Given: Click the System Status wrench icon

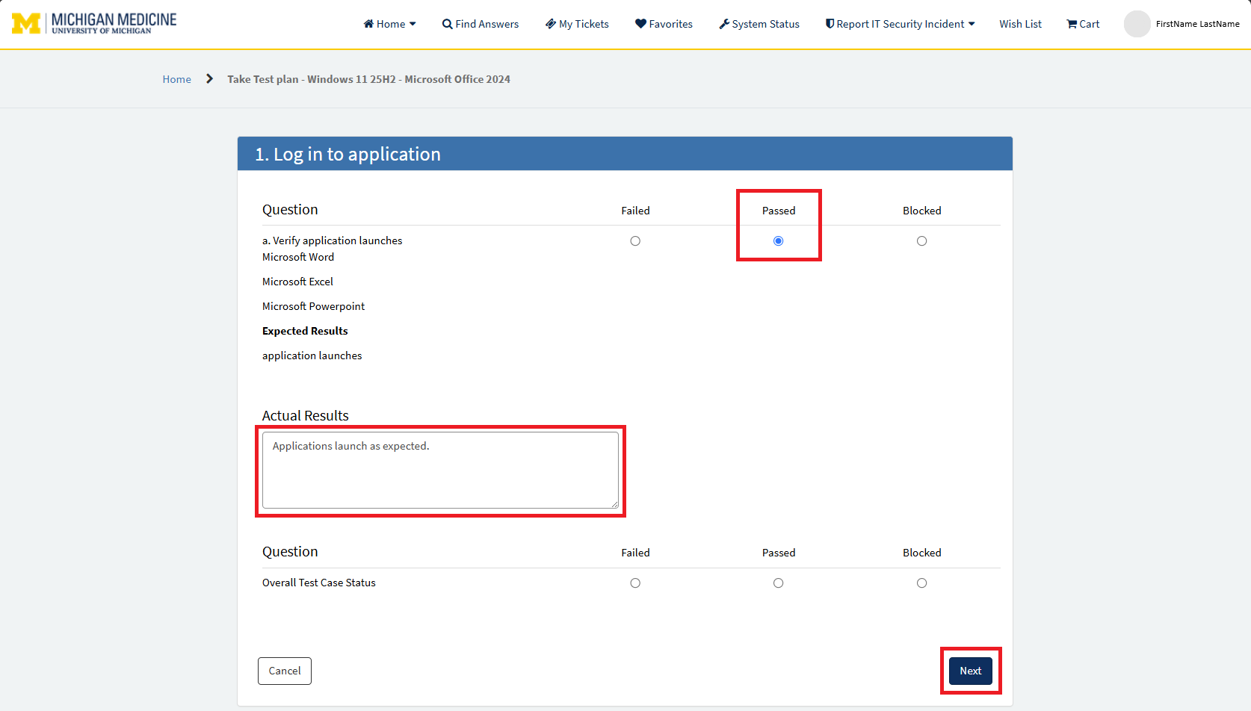Looking at the screenshot, I should 724,24.
